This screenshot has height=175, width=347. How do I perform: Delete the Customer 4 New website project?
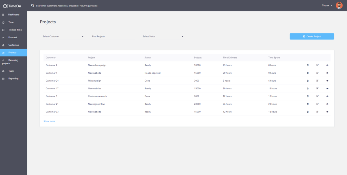(308, 73)
